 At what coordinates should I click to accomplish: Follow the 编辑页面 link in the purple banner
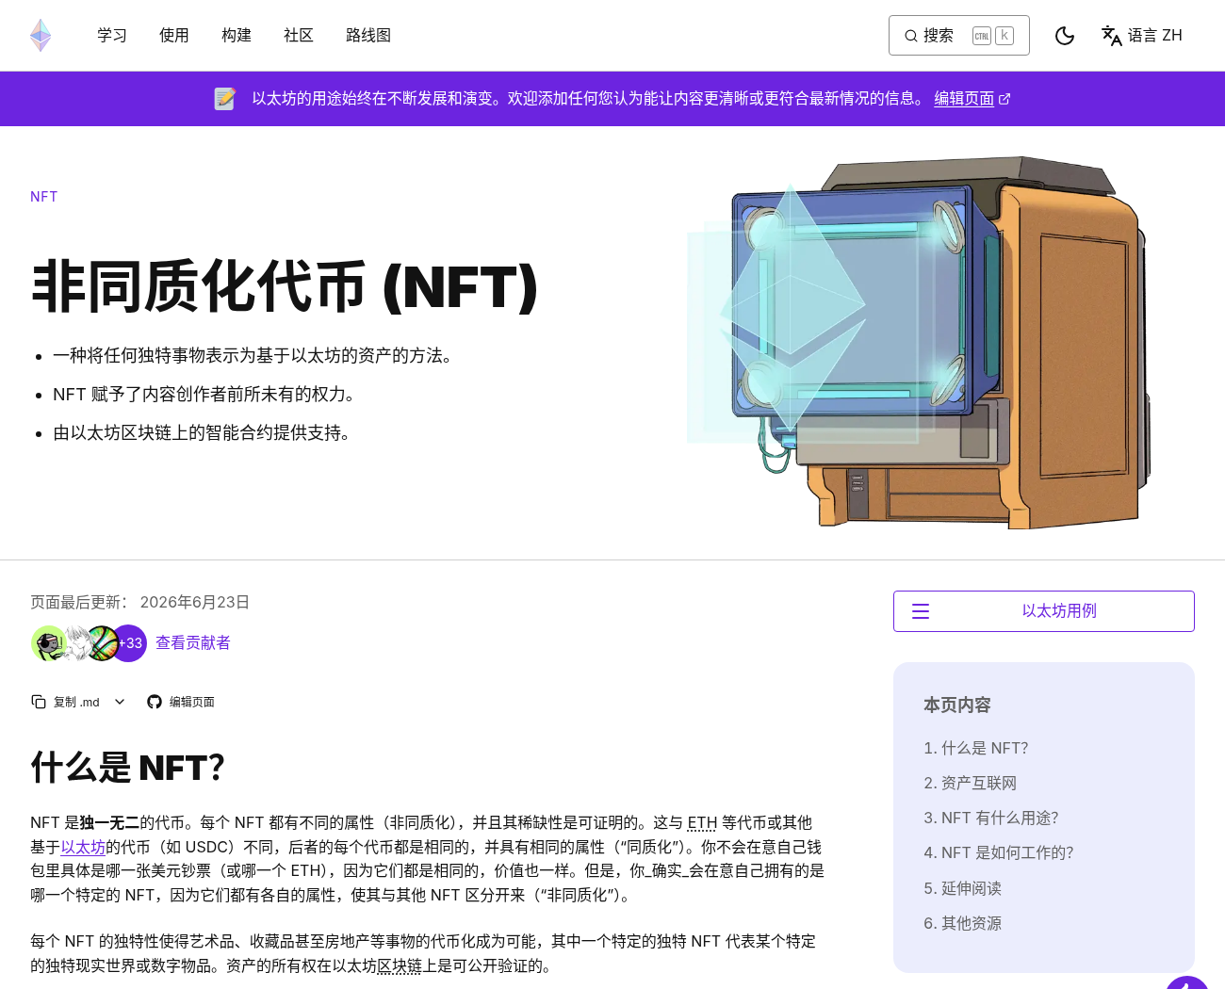click(x=972, y=99)
